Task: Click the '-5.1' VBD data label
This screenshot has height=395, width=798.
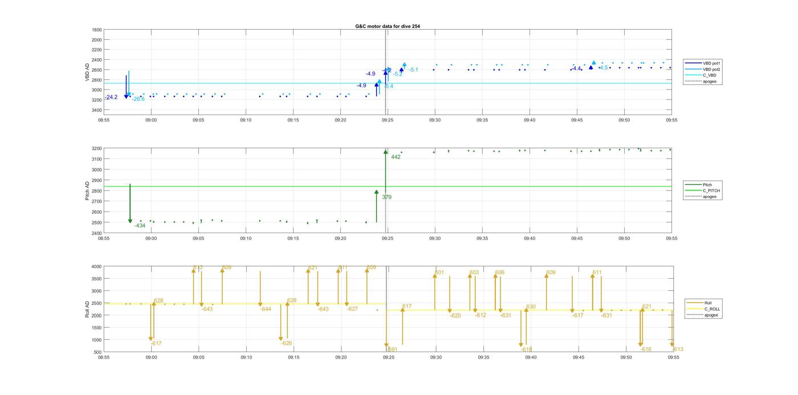Action: (413, 70)
